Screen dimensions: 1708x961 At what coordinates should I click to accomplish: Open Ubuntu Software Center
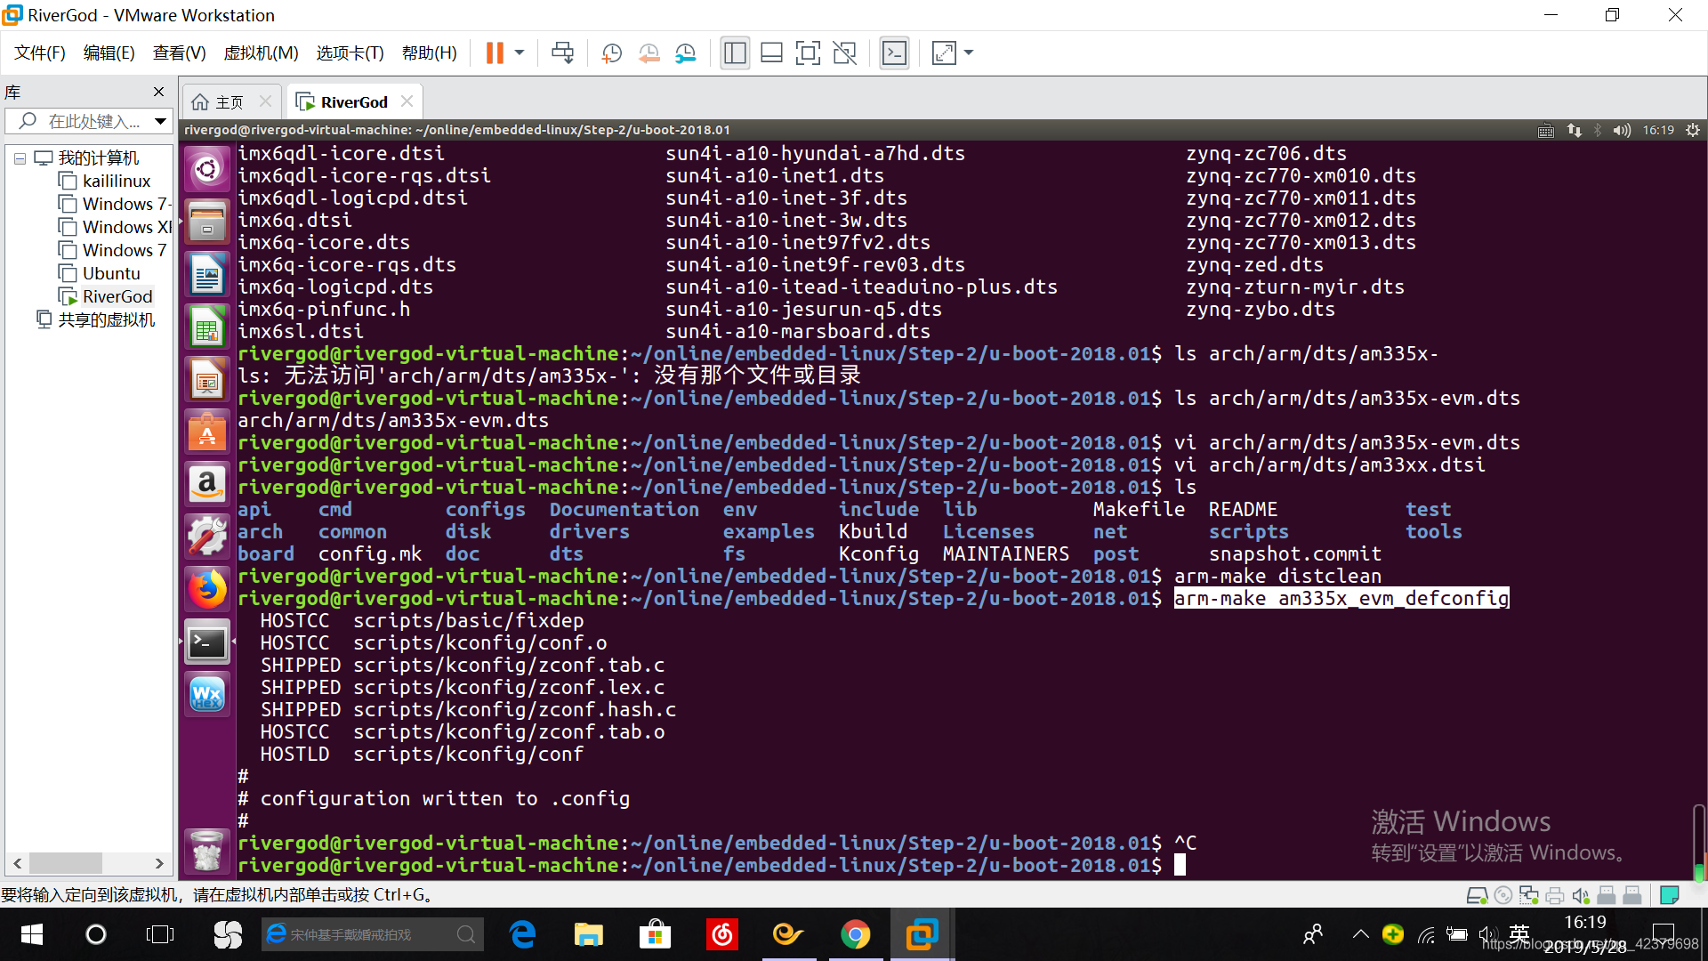[x=207, y=432]
